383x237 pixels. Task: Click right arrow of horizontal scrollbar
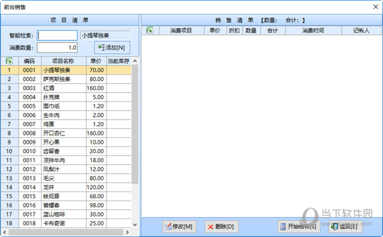(x=127, y=232)
